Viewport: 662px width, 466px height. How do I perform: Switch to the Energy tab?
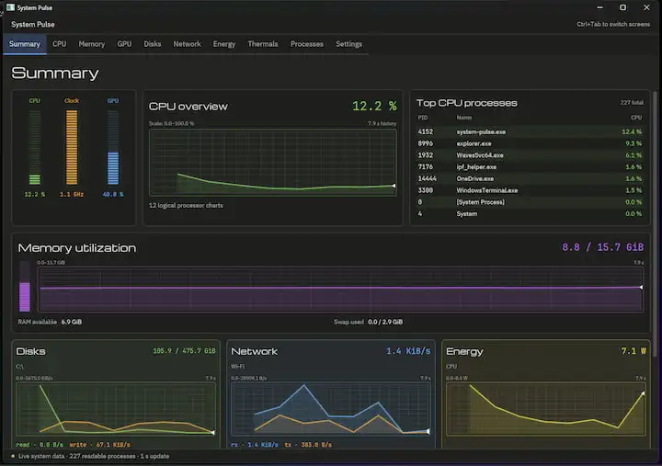point(223,44)
